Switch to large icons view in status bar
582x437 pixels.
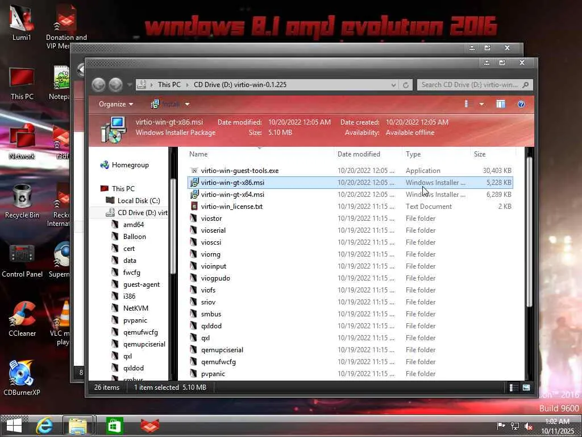coord(526,387)
